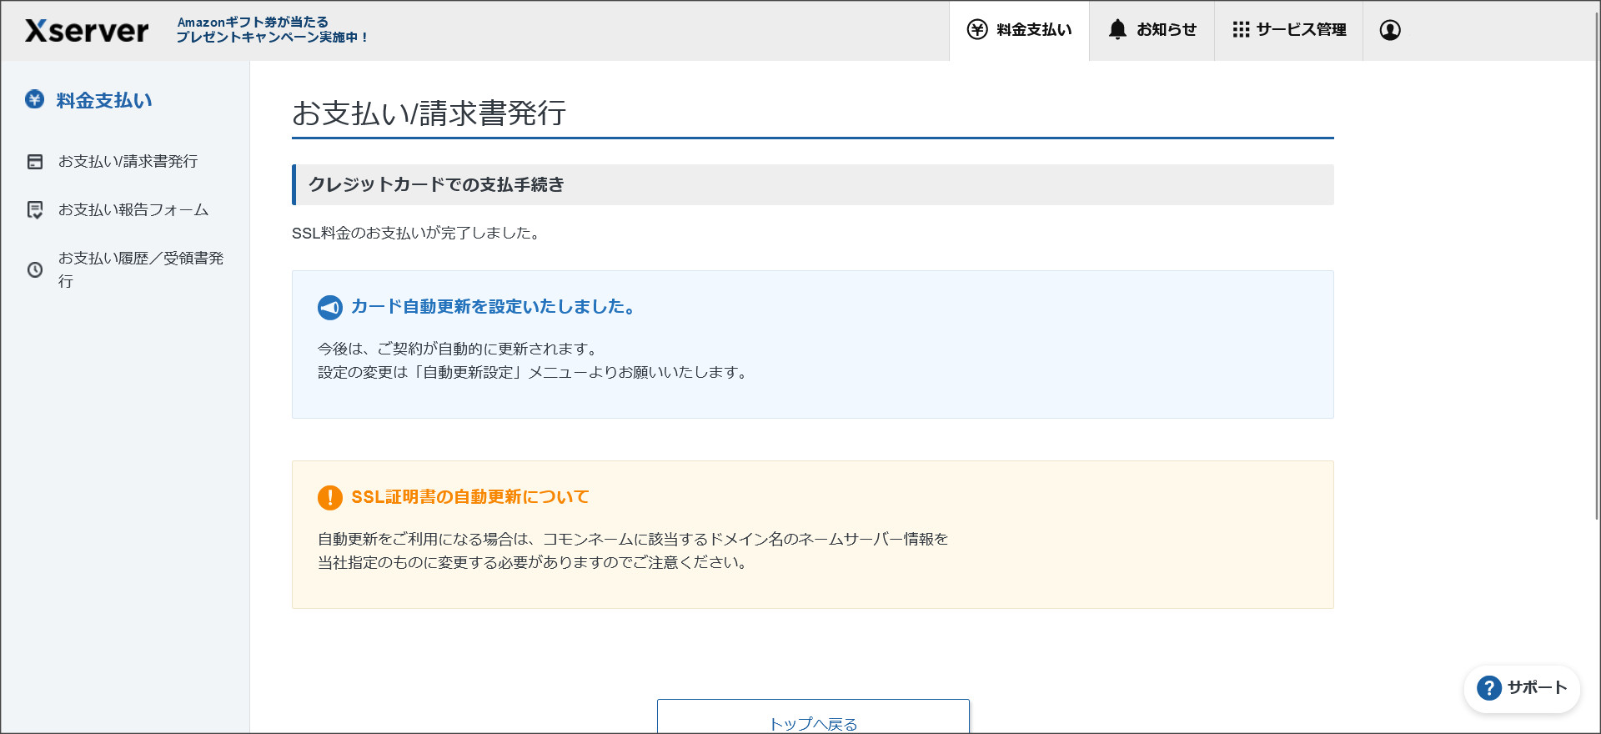Image resolution: width=1601 pixels, height=734 pixels.
Task: Click the form icon beside お支払い報告フォーム
Action: 35,210
